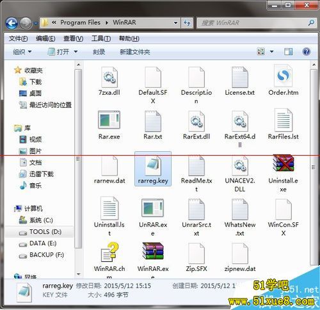Open the 组织 dropdown menu

pyautogui.click(x=22, y=52)
